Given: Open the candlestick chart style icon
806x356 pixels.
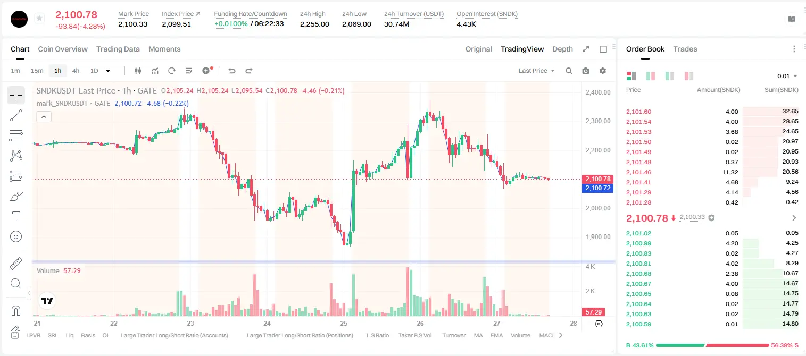Looking at the screenshot, I should pos(138,71).
